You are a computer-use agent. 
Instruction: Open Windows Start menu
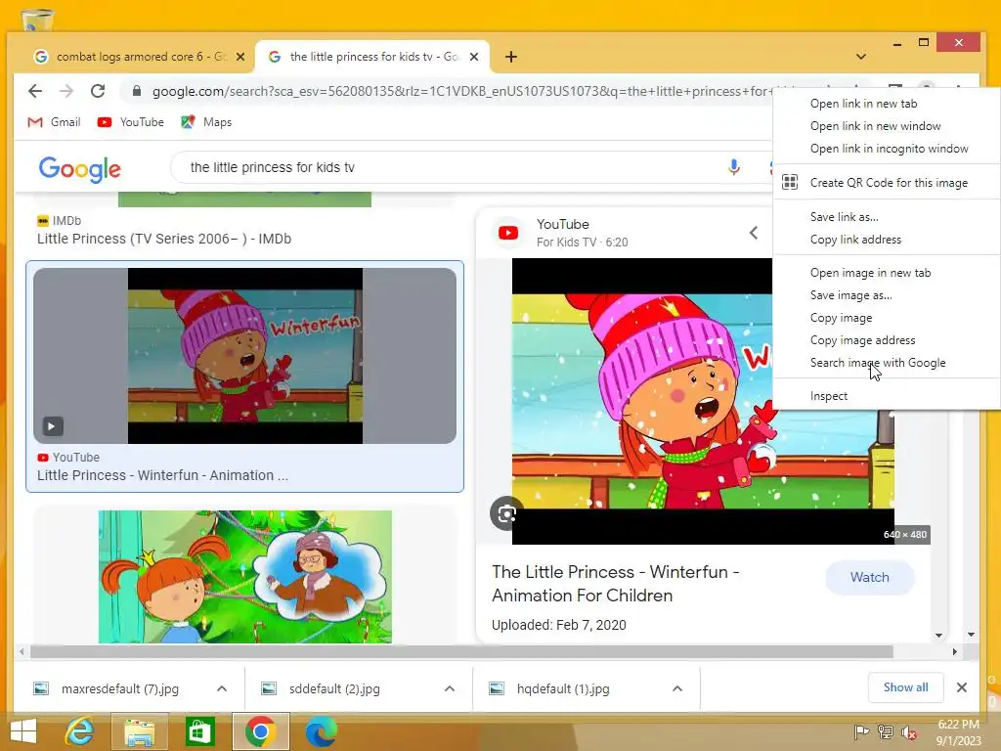coord(23,730)
